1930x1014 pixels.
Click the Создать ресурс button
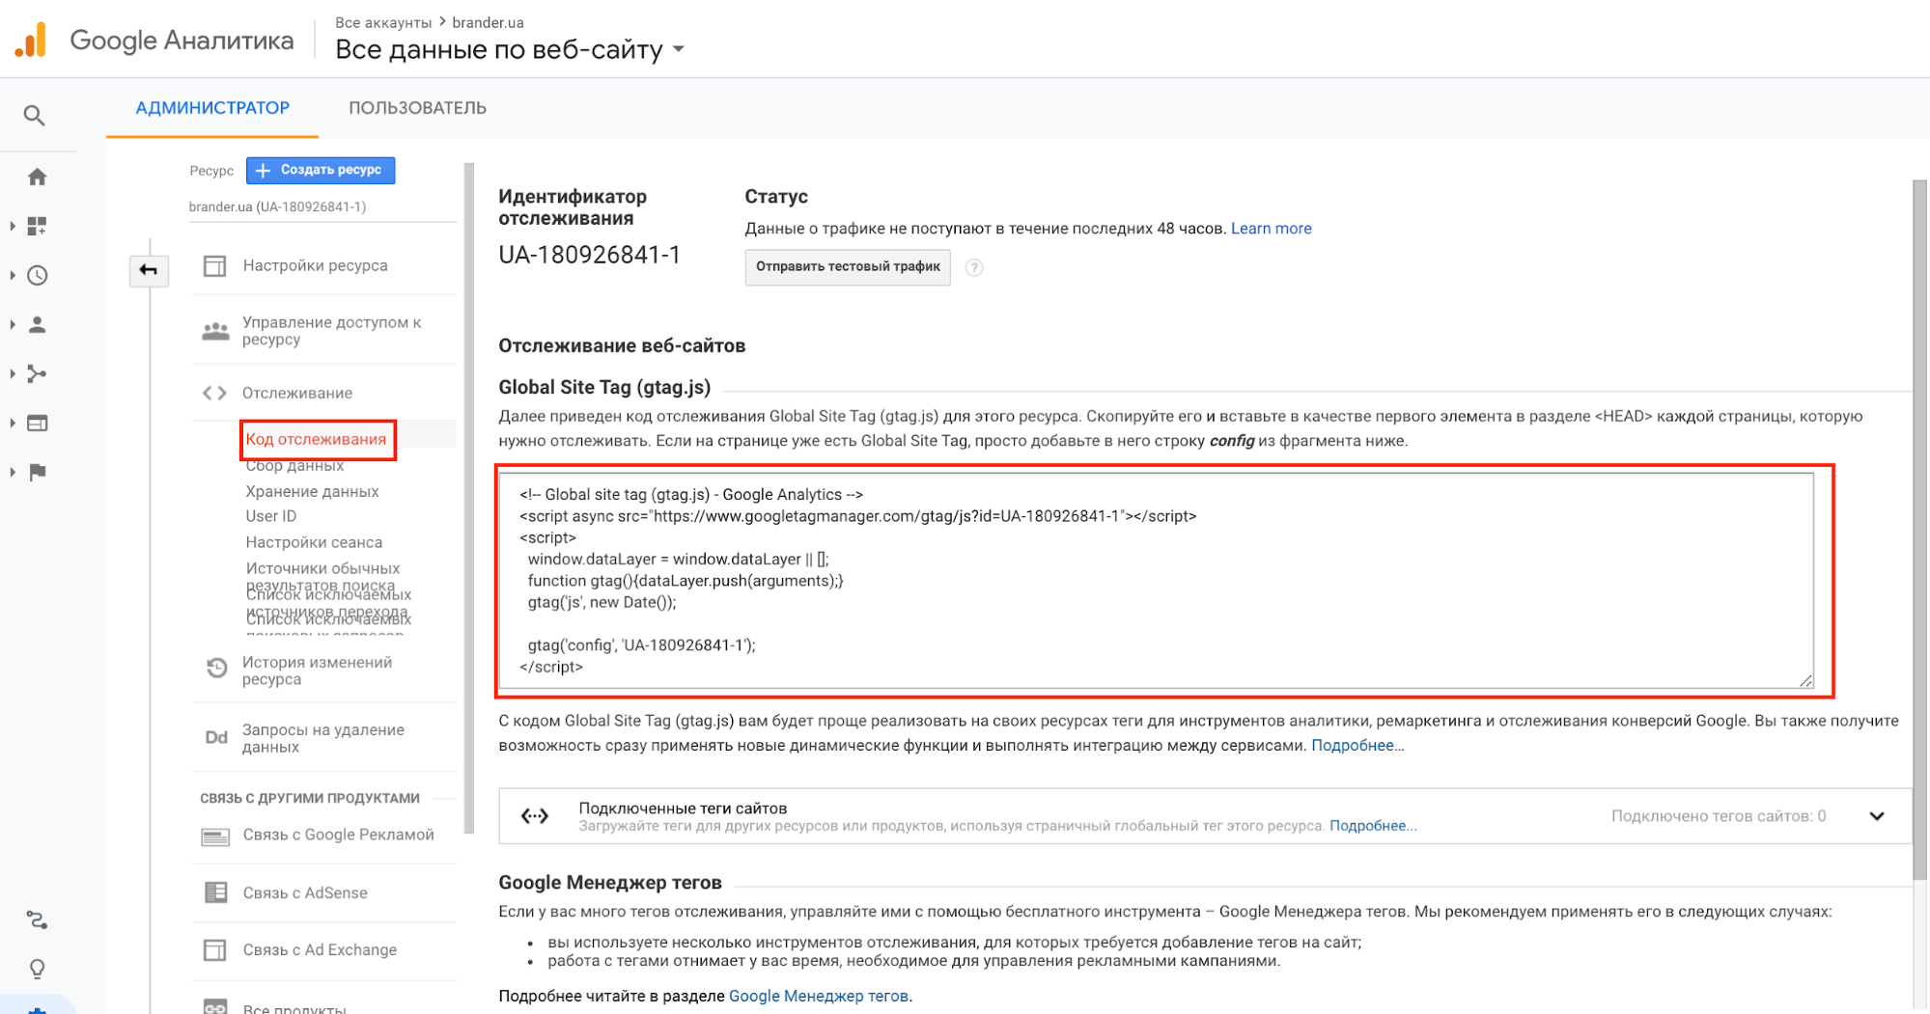coord(321,170)
